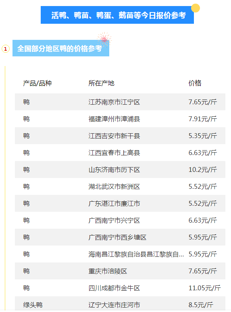Select the 江苏南京市江宁区 row

coord(120,102)
